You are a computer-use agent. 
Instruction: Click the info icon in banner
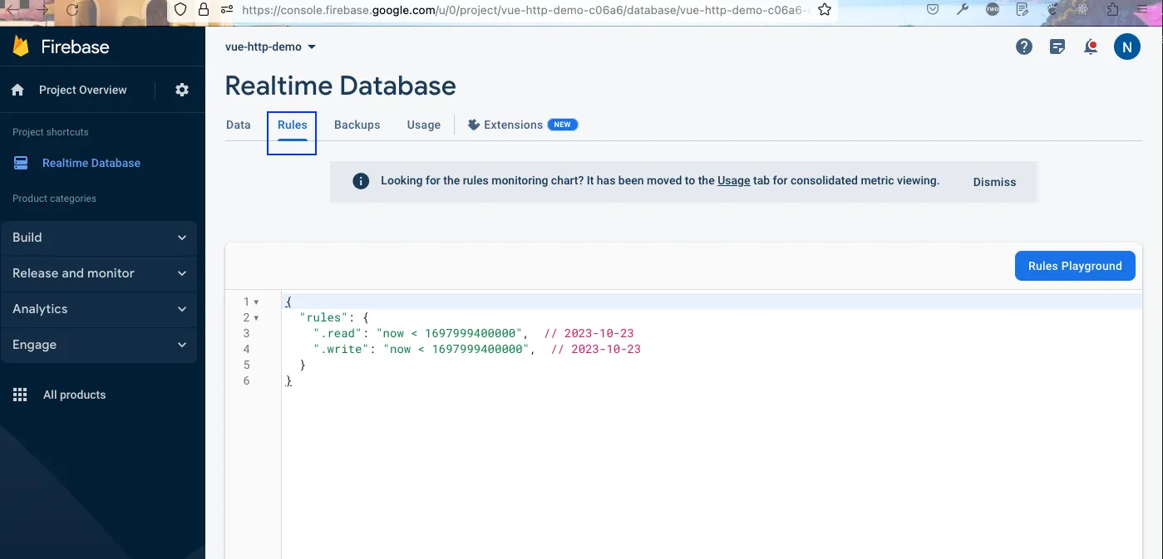point(361,181)
